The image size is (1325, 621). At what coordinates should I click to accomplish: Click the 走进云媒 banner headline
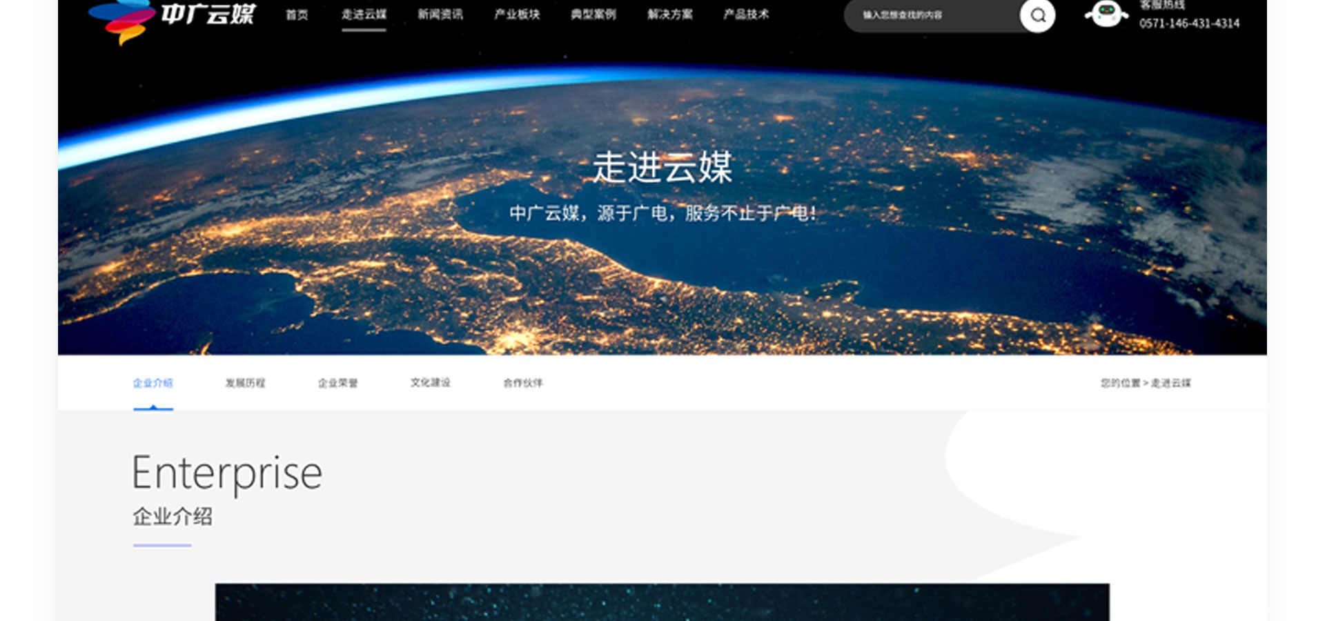[x=662, y=168]
